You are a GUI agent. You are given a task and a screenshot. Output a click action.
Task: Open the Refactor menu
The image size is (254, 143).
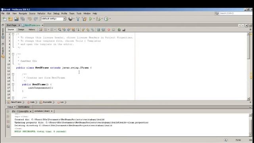pos(41,14)
